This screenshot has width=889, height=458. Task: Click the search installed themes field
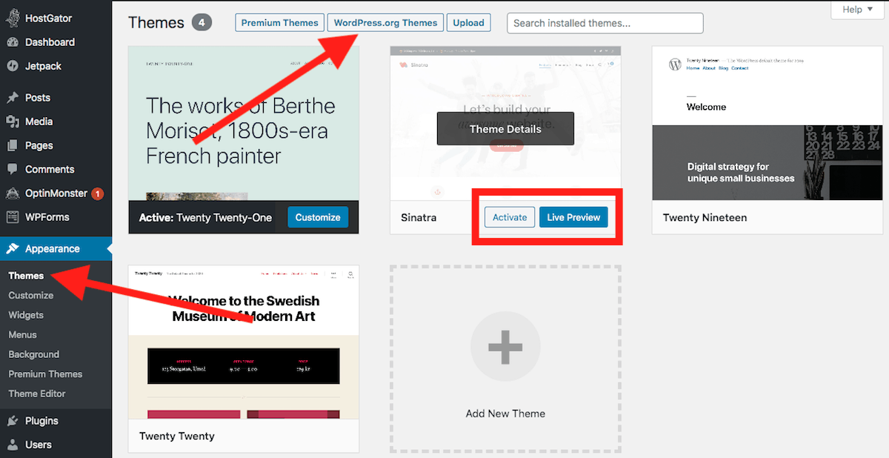click(x=605, y=23)
